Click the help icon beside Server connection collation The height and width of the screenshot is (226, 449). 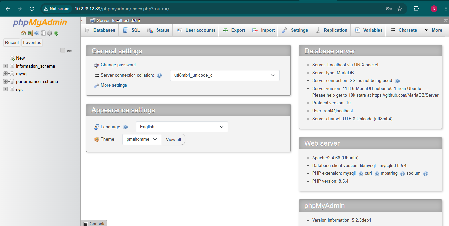click(x=159, y=75)
